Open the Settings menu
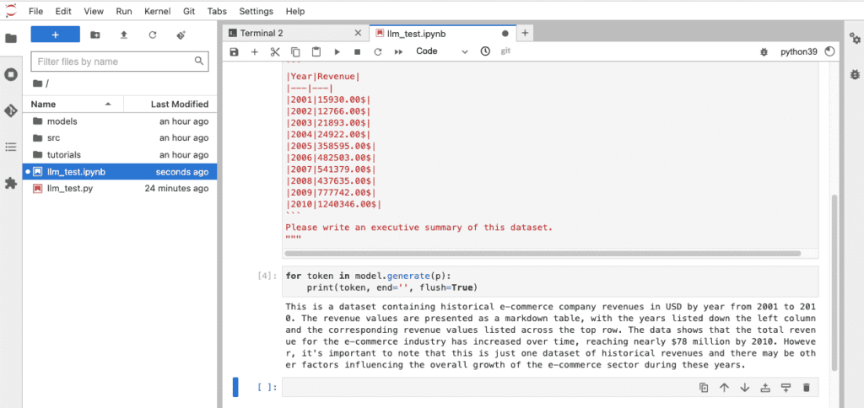The height and width of the screenshot is (408, 864). (x=256, y=11)
